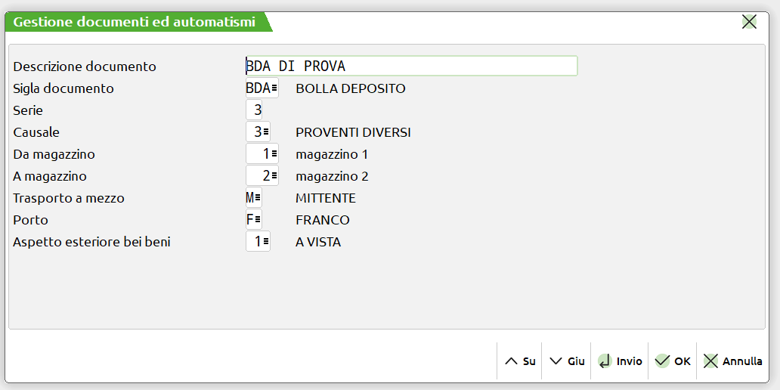Click the A VISTA description text
Image resolution: width=780 pixels, height=390 pixels.
click(x=318, y=242)
